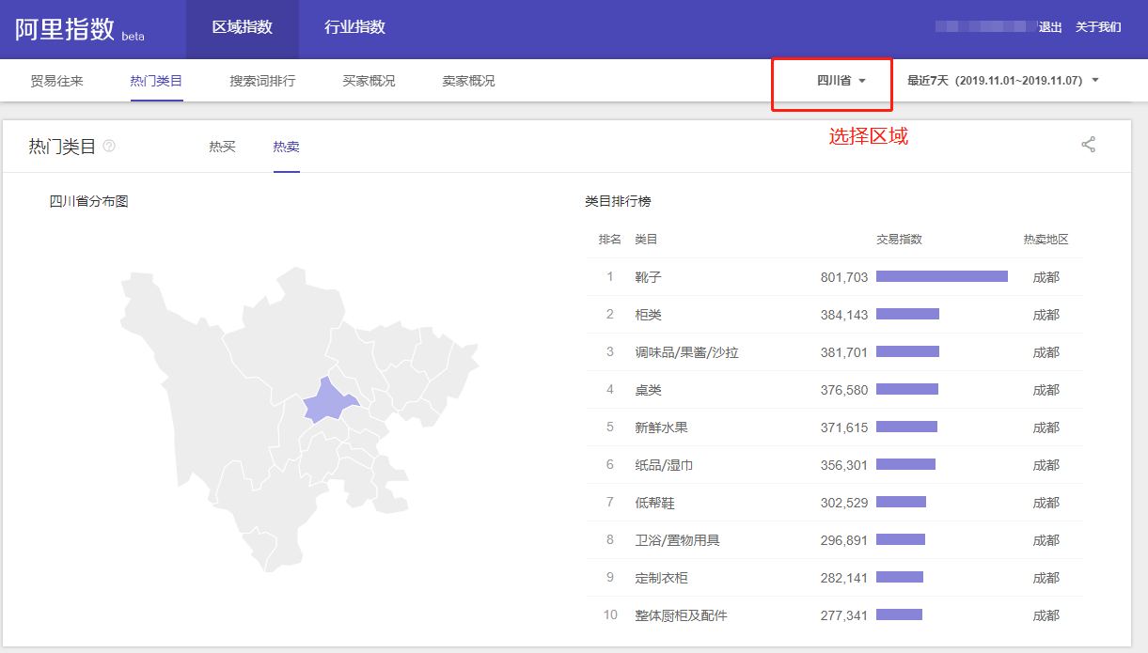Open the 搜索词排行 sub-tab
Viewport: 1148px width, 653px height.
(x=262, y=81)
